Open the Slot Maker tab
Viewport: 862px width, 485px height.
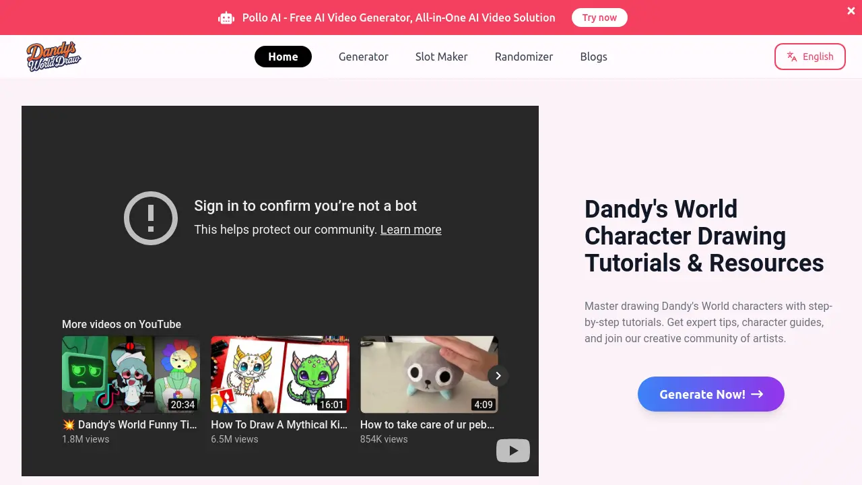(x=441, y=57)
